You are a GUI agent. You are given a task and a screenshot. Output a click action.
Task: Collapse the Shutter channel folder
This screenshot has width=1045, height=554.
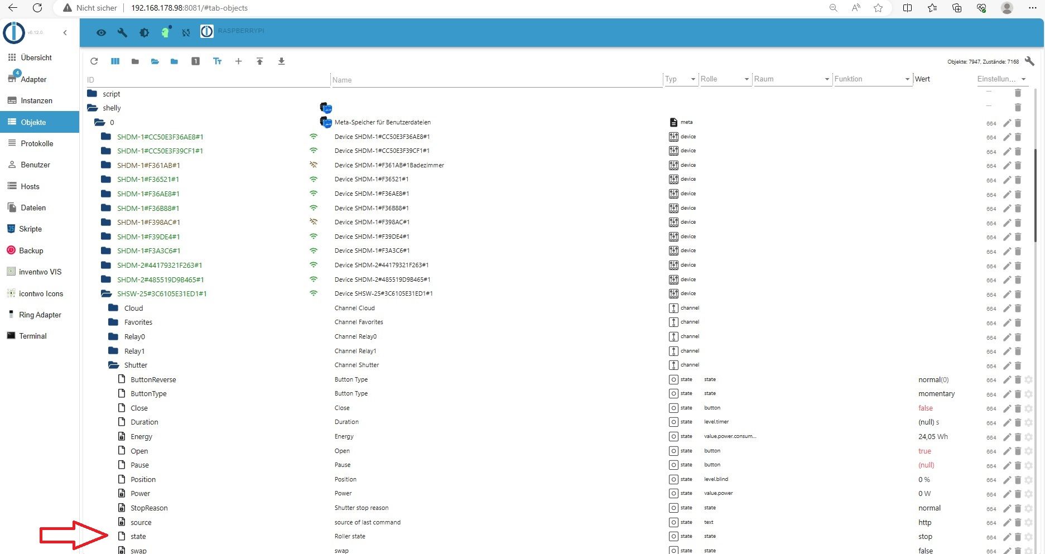tap(113, 365)
